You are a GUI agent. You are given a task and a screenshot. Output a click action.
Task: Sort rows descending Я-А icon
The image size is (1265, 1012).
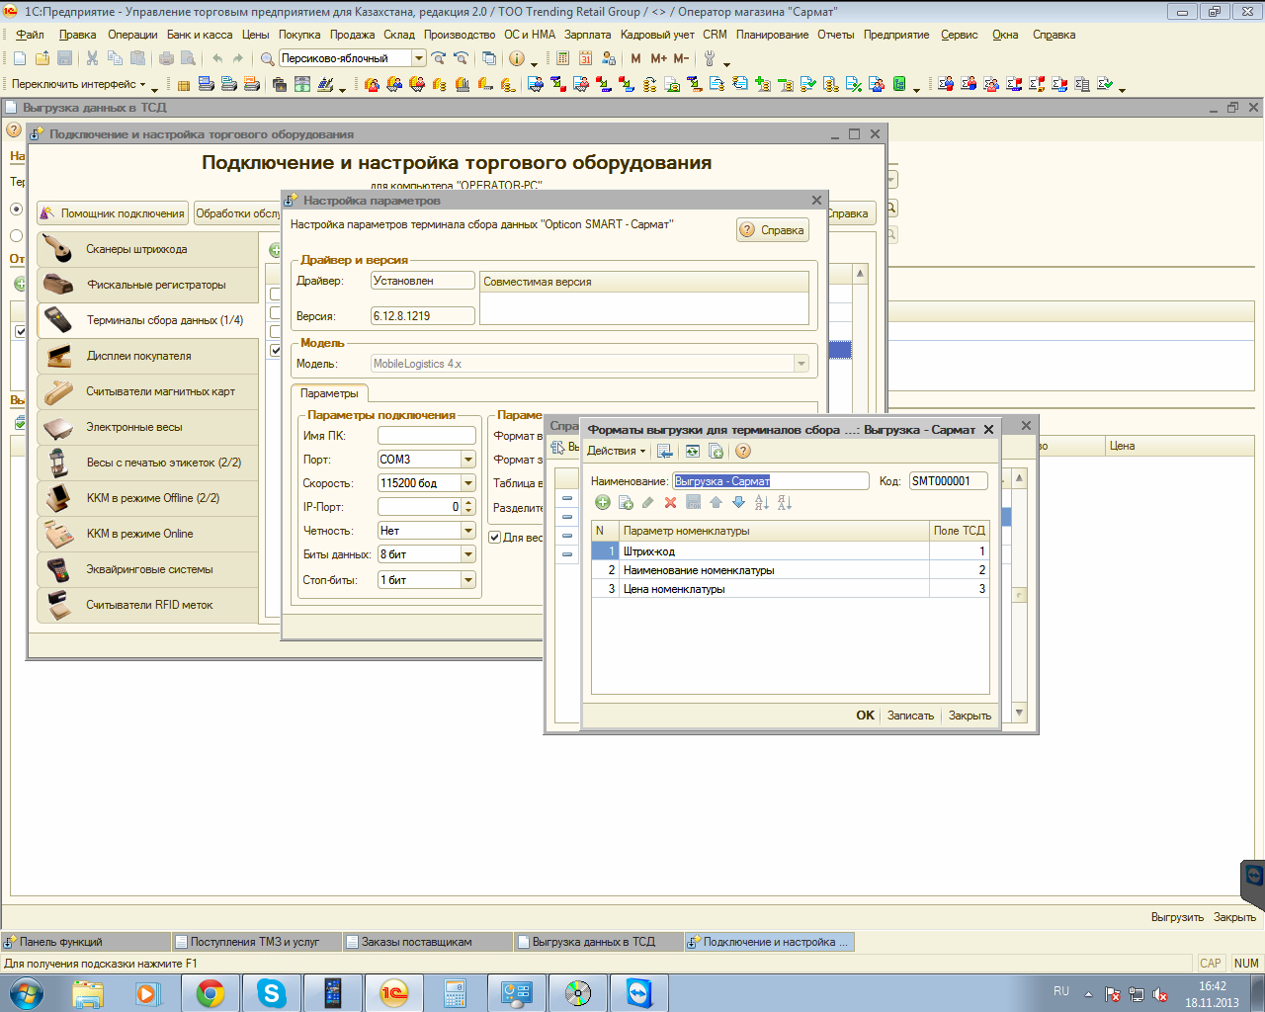tap(784, 503)
